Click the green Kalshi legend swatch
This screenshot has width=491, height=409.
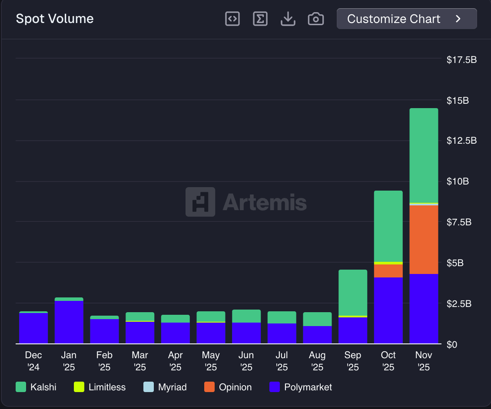click(x=21, y=387)
